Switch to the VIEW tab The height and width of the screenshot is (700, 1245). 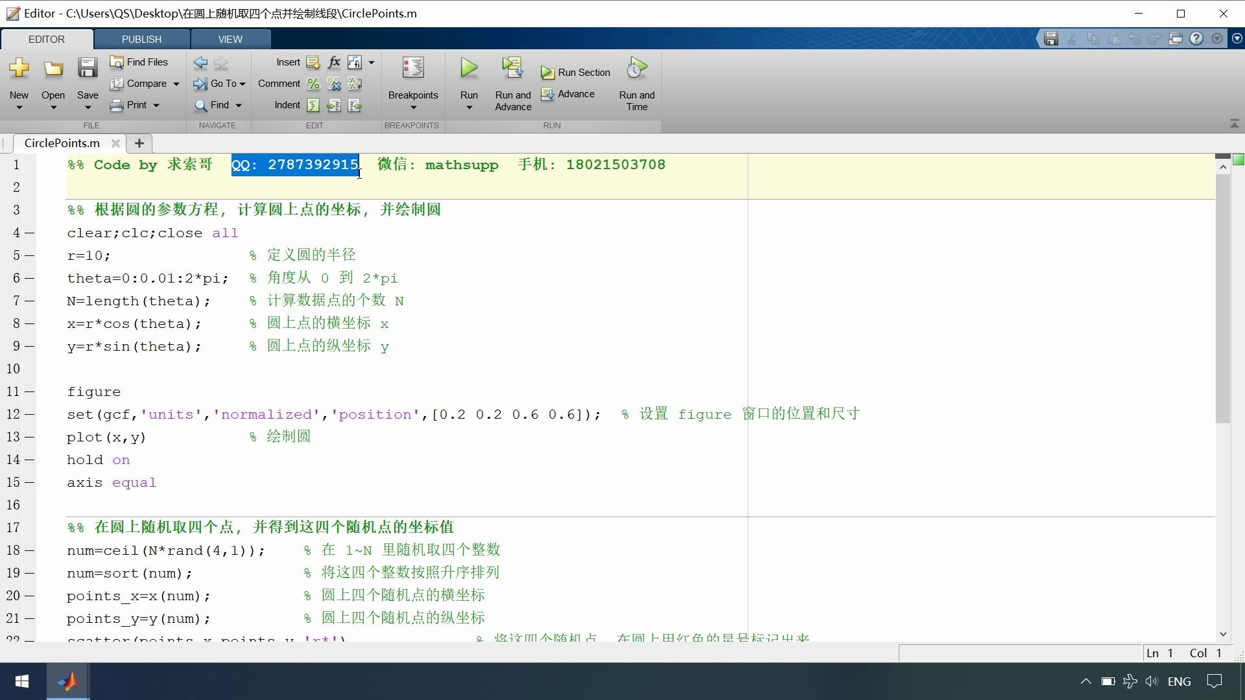(x=230, y=40)
